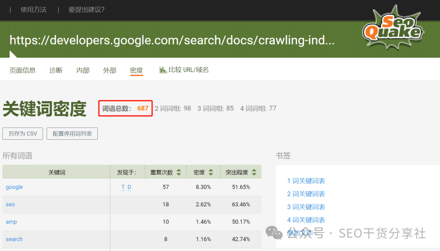Sort 密度 column with its arrows
Image resolution: width=440 pixels, height=251 pixels.
[x=211, y=172]
